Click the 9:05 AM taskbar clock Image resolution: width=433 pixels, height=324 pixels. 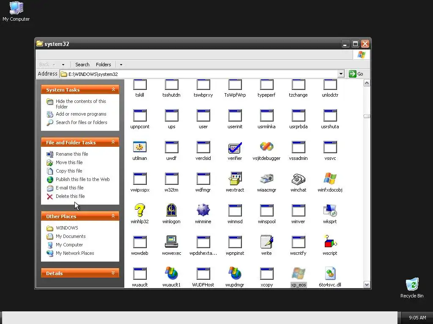(417, 318)
